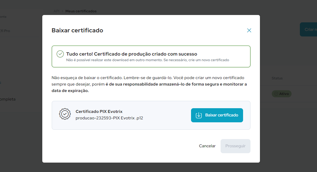Click the Ativo status badge
The height and width of the screenshot is (172, 317).
(x=282, y=93)
